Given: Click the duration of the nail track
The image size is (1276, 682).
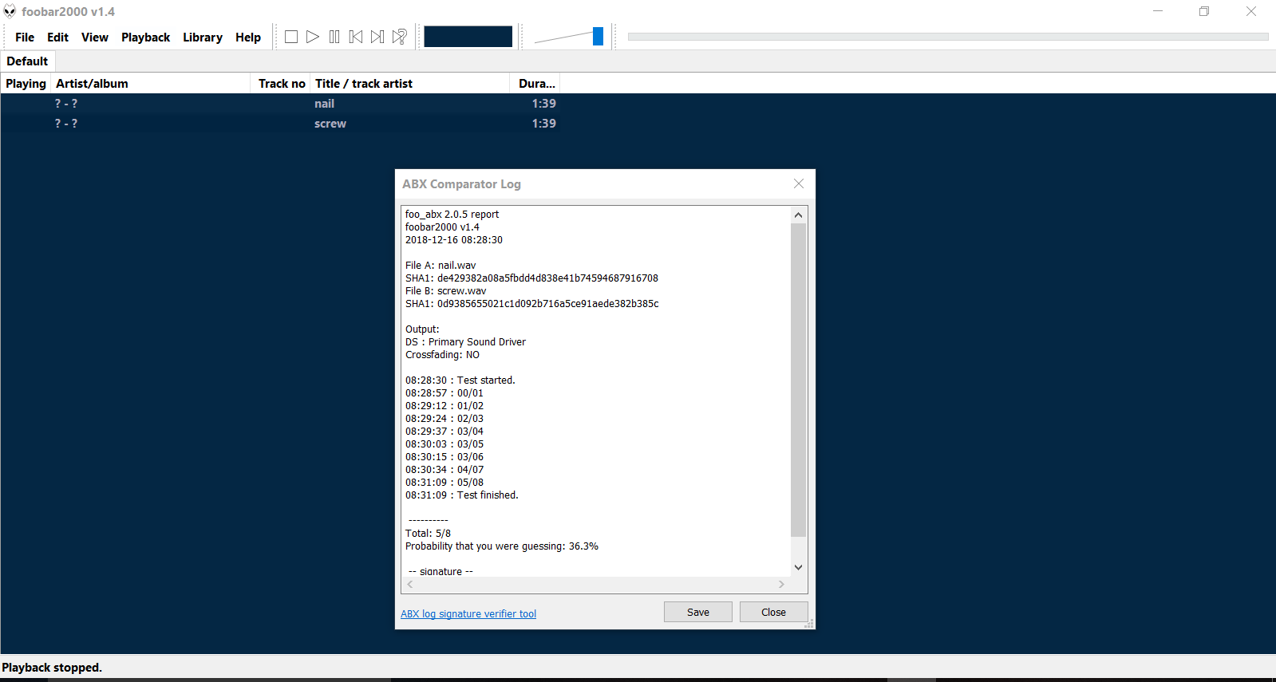Looking at the screenshot, I should tap(544, 104).
